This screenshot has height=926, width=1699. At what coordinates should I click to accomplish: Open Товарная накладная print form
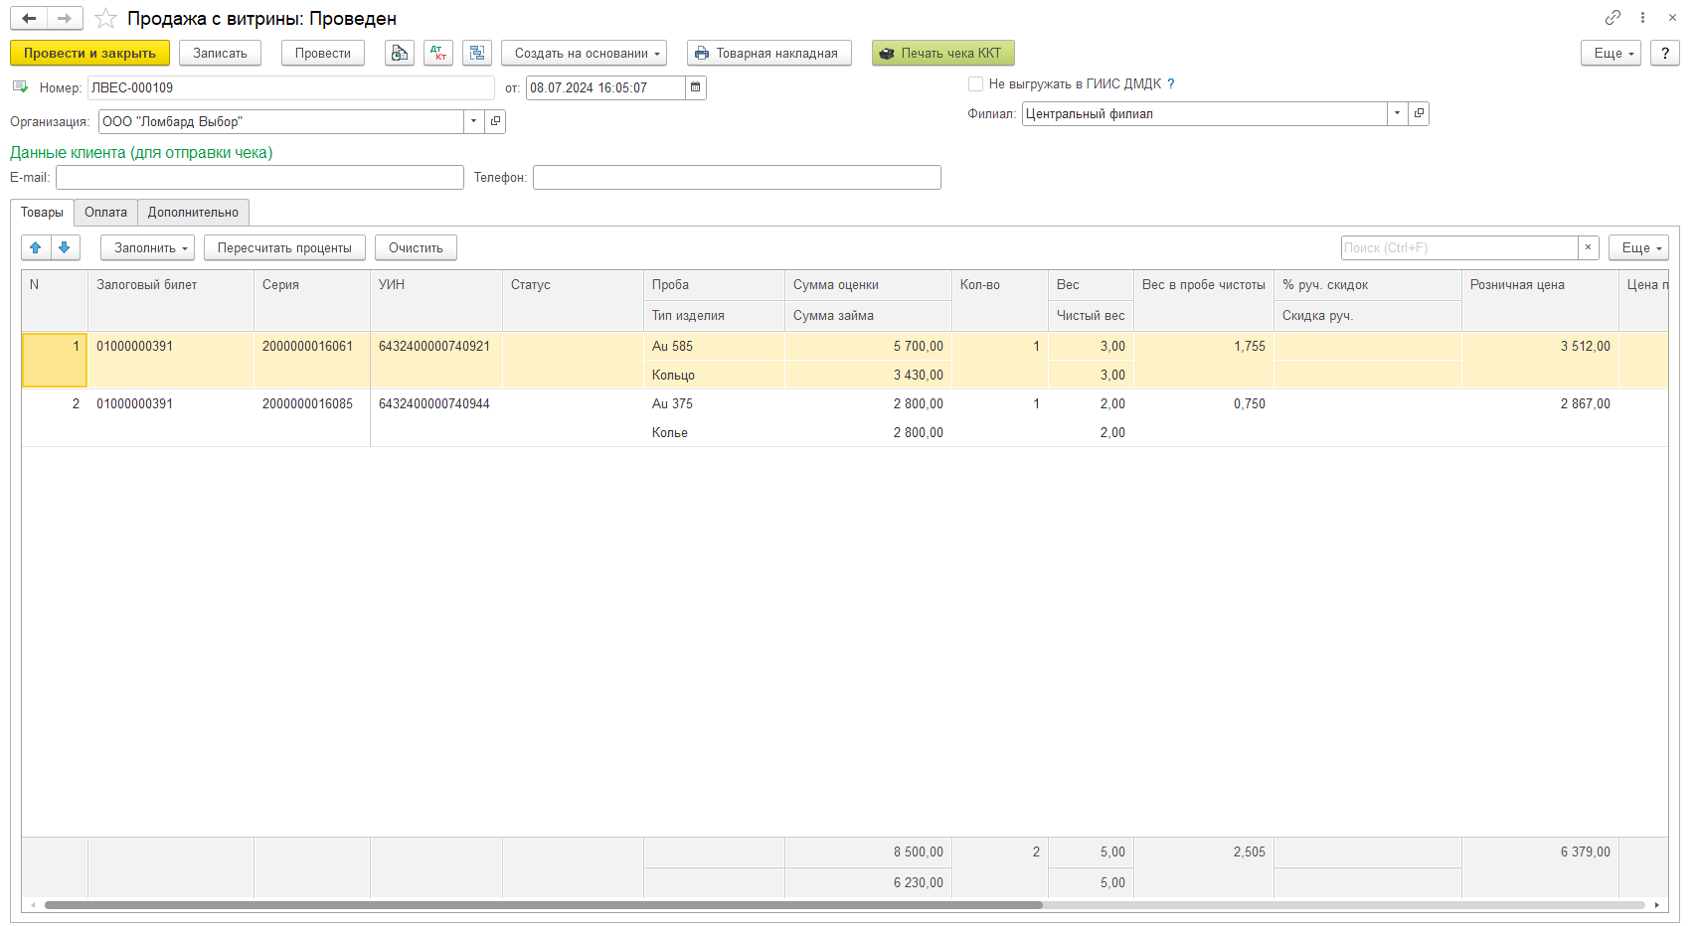[x=768, y=53]
